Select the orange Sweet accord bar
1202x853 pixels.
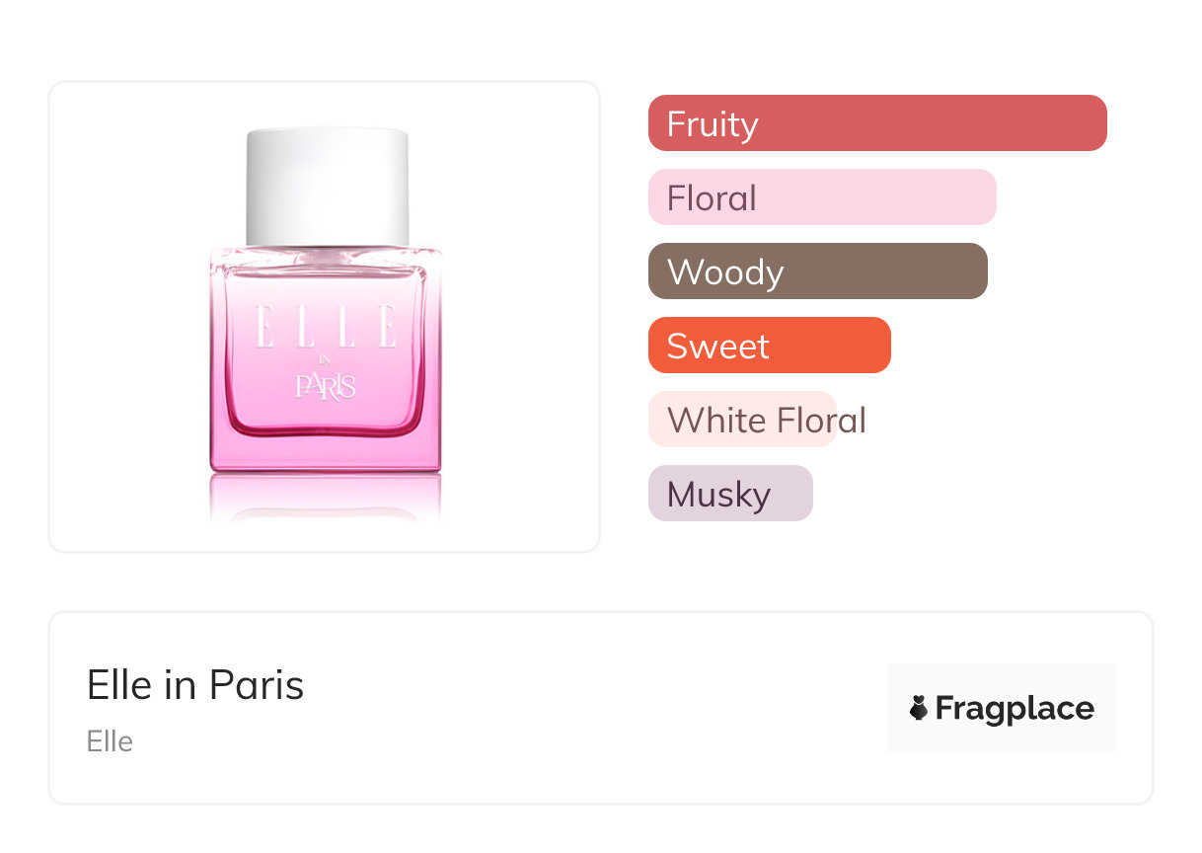tap(769, 346)
